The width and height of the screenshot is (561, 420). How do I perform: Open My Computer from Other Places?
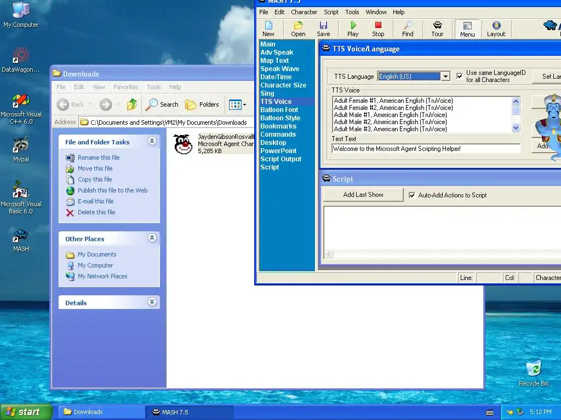95,265
